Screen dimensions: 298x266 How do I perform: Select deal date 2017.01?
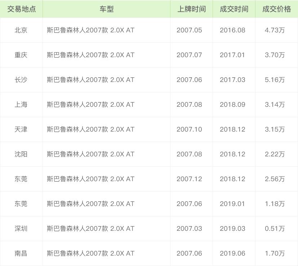pos(232,55)
